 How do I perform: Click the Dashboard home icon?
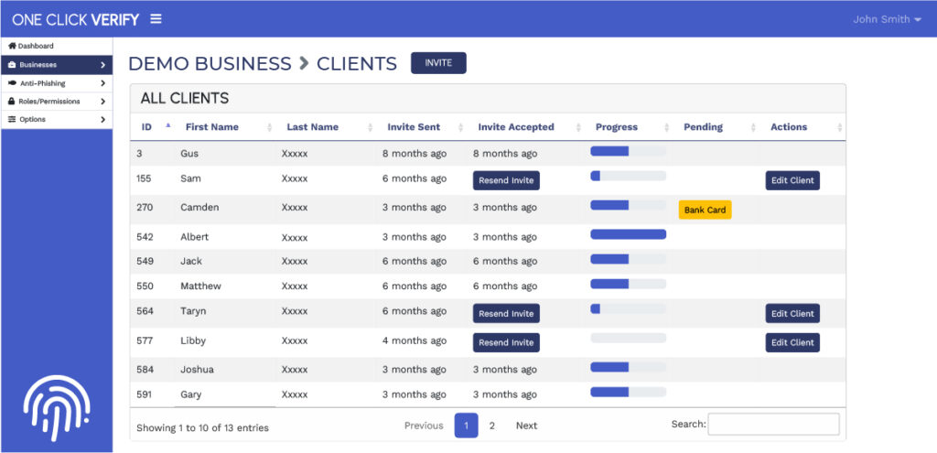point(12,46)
